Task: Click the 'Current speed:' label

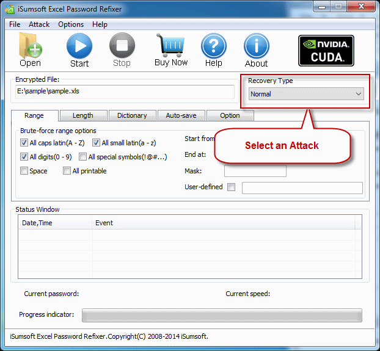Action: [247, 294]
